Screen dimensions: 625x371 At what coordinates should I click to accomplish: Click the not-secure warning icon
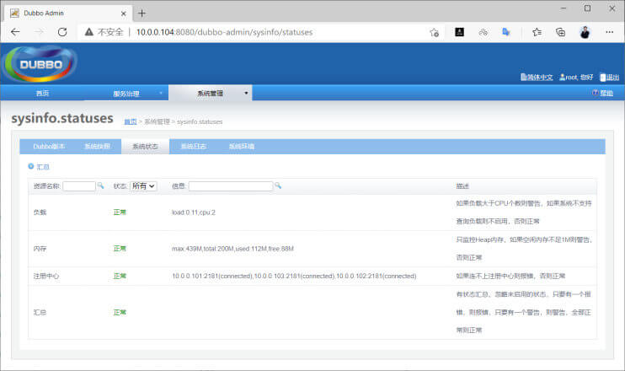click(89, 32)
